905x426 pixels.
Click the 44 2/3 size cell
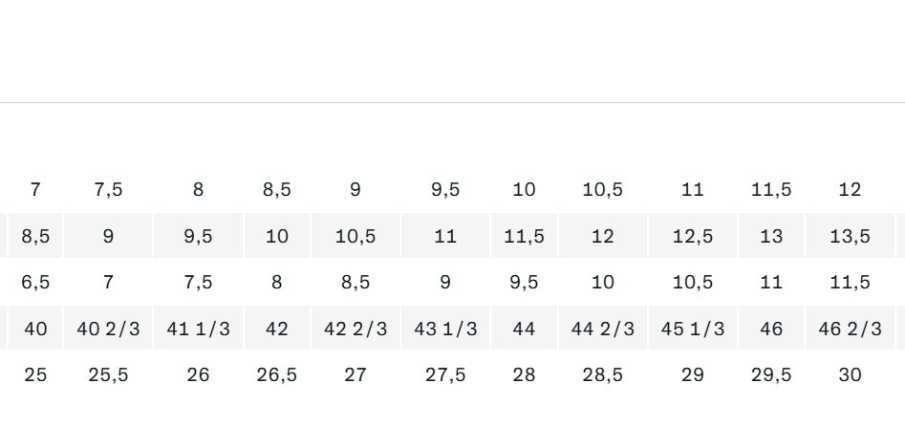[x=603, y=329]
